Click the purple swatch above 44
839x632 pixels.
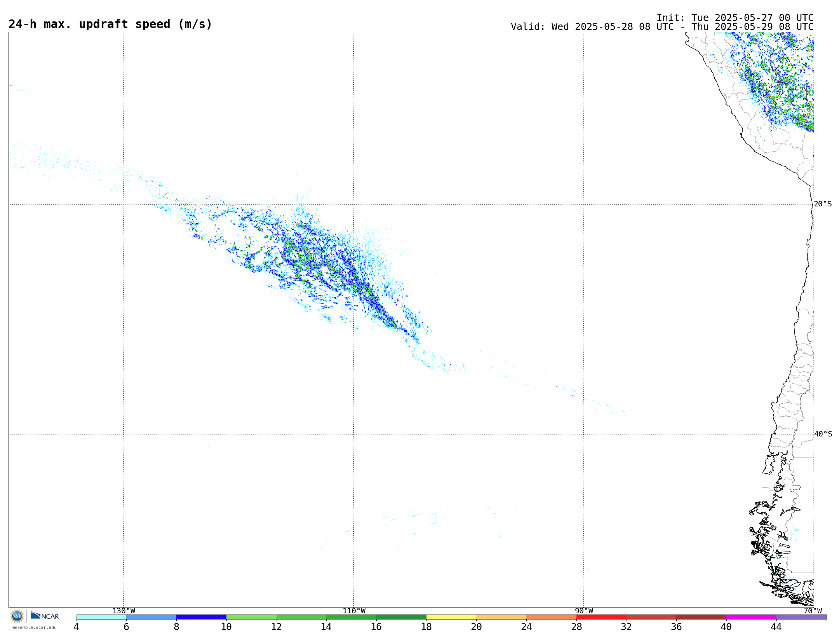tap(801, 617)
